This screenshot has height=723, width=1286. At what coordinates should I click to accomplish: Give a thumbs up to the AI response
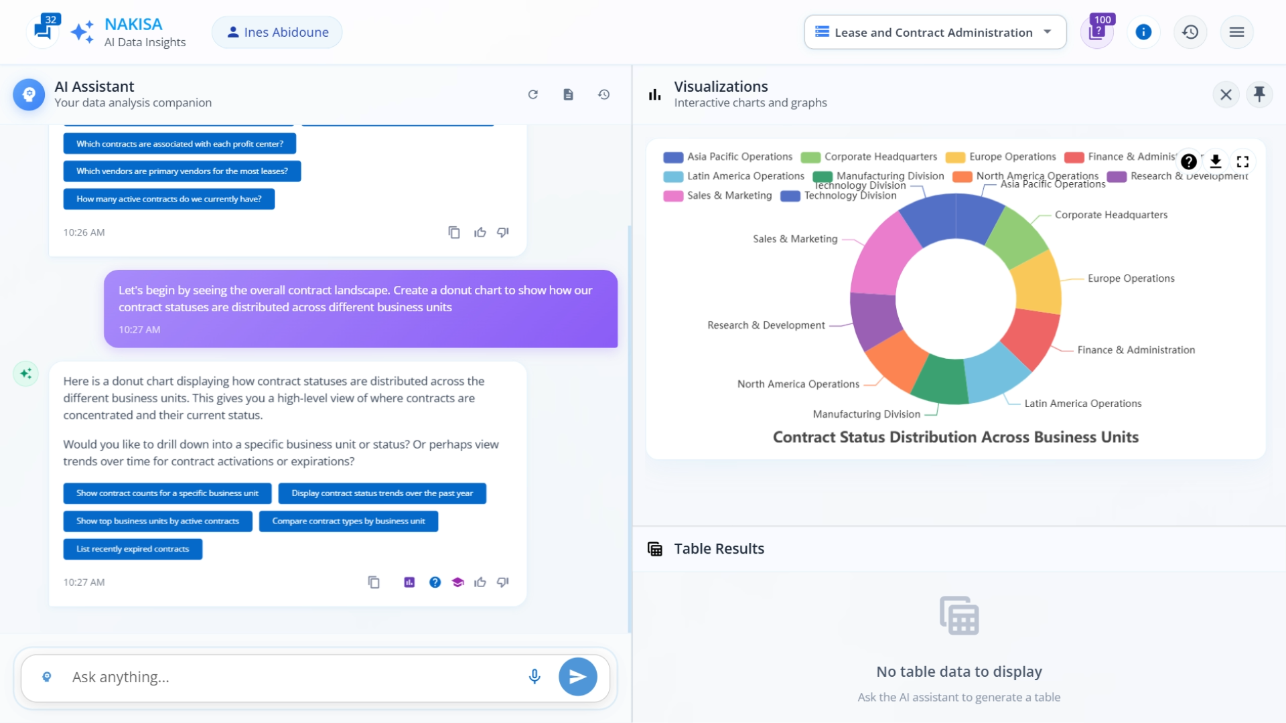pos(480,582)
